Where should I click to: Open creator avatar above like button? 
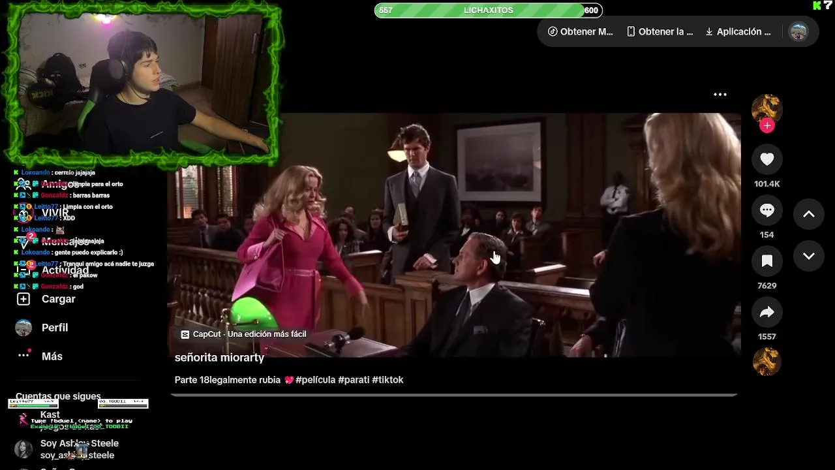(x=767, y=108)
